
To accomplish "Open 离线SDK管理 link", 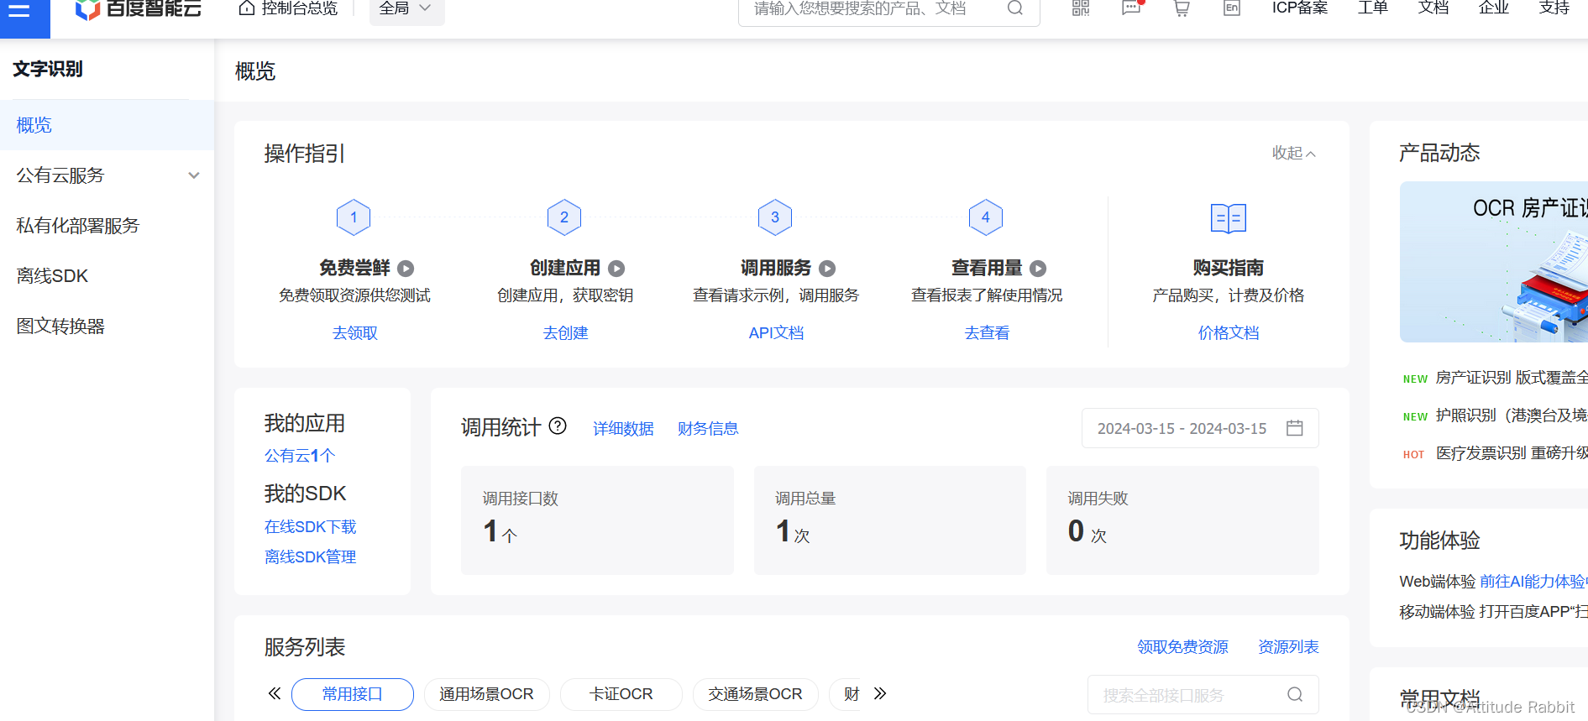I will [x=311, y=557].
